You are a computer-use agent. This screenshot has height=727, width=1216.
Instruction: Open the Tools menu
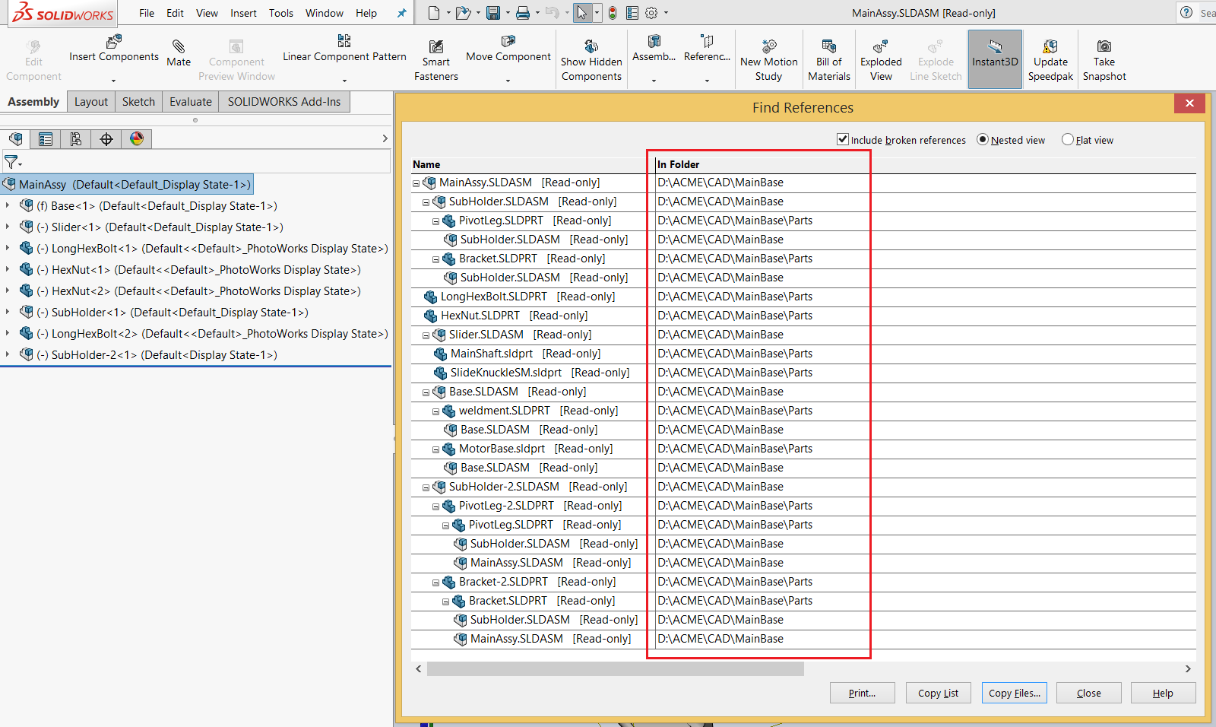pos(280,13)
